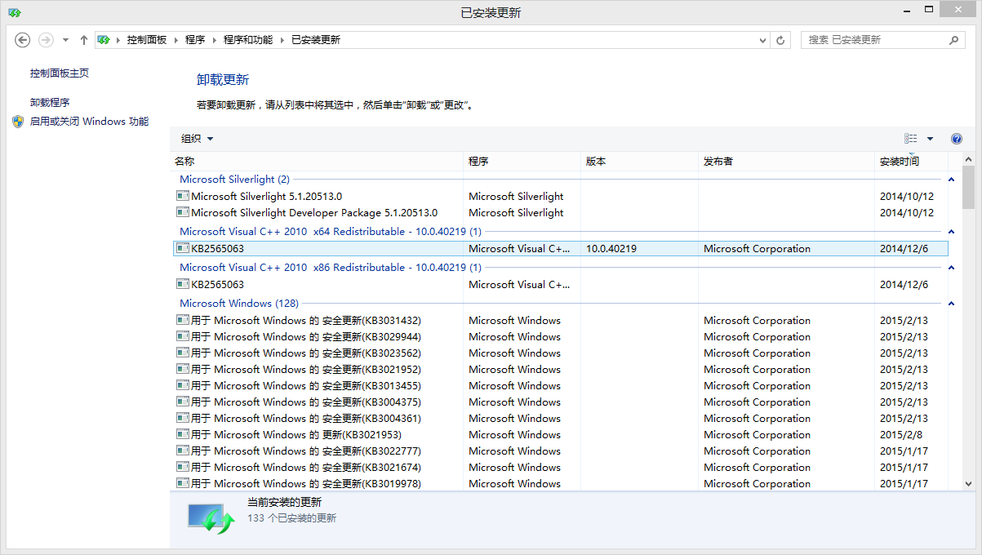The image size is (982, 555).
Task: Select the KB3022777 security update
Action: pos(561,451)
